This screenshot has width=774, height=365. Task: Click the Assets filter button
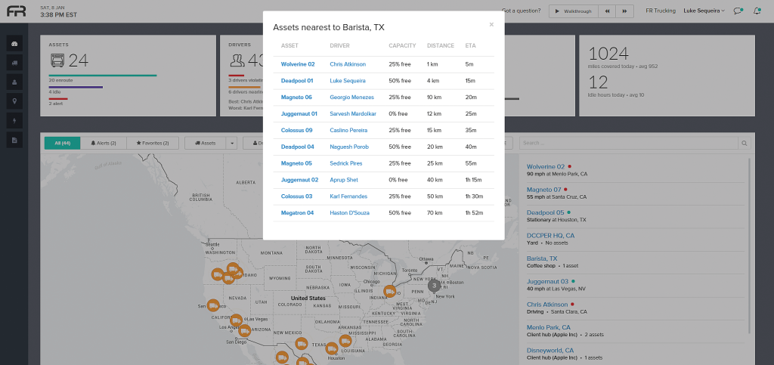[206, 143]
